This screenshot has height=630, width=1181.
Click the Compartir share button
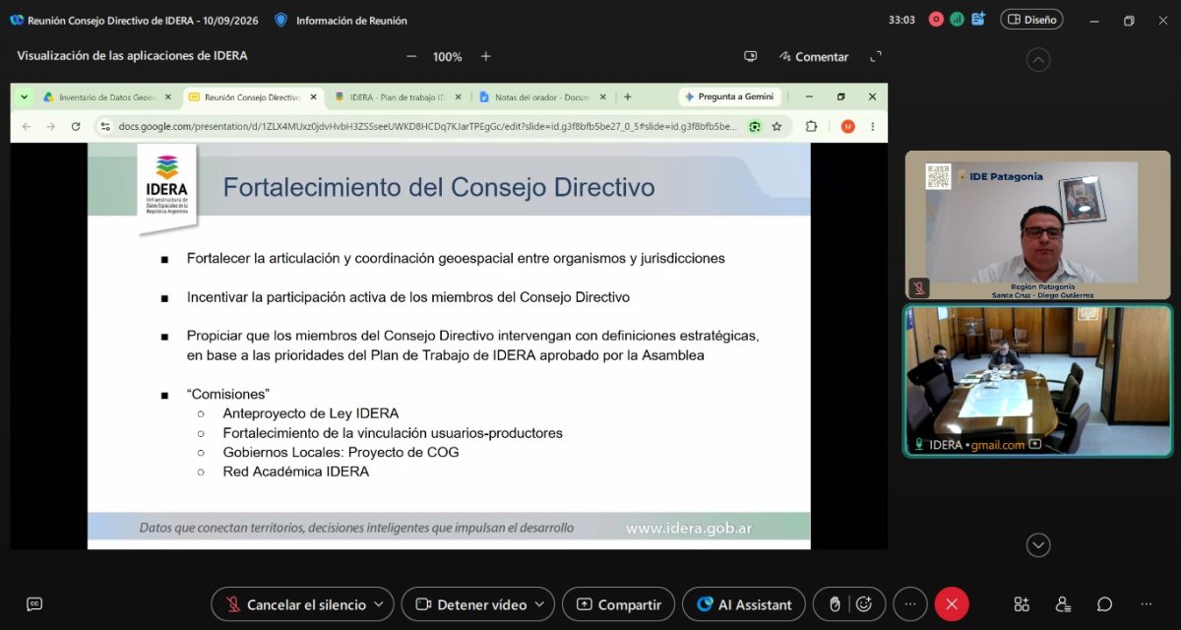point(618,604)
